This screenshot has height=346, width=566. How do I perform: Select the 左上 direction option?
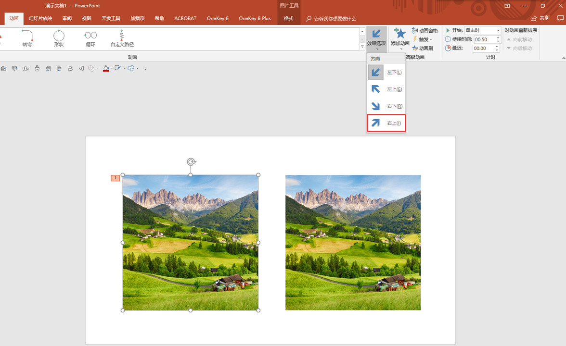(x=386, y=89)
